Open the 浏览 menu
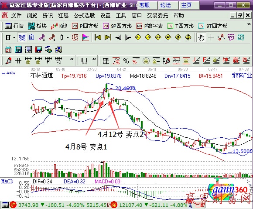The image size is (253, 209). [32, 16]
